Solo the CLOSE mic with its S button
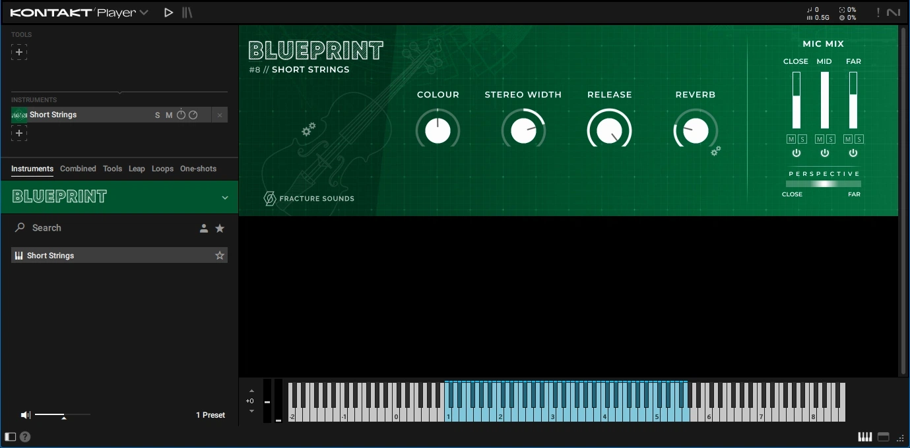The image size is (910, 448). click(x=802, y=139)
